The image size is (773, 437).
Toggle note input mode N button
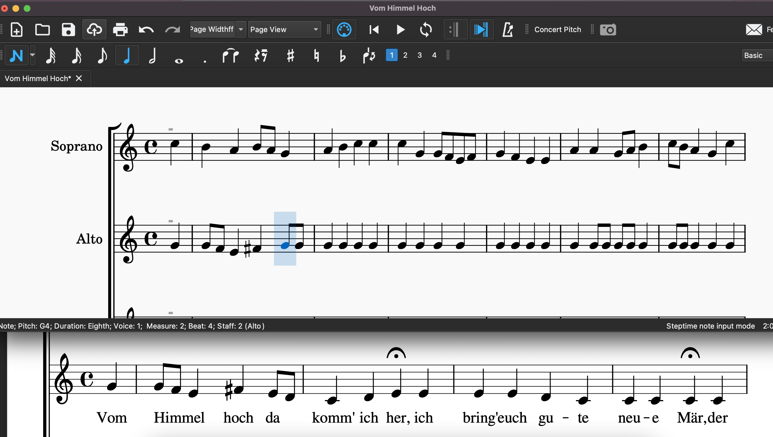tap(16, 55)
